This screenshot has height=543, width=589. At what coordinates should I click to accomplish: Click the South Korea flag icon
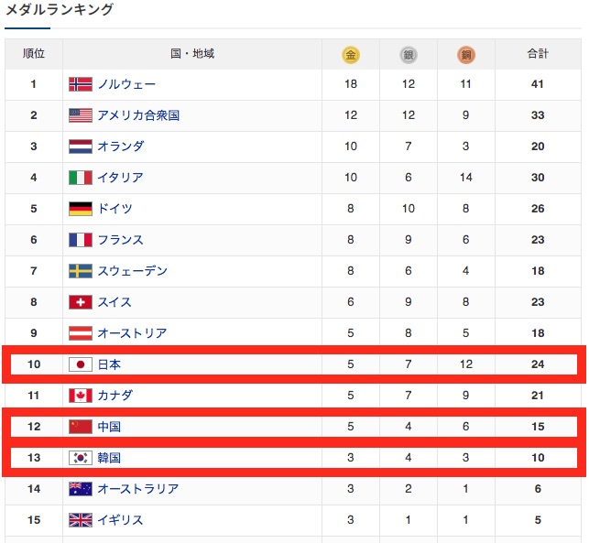tap(81, 458)
